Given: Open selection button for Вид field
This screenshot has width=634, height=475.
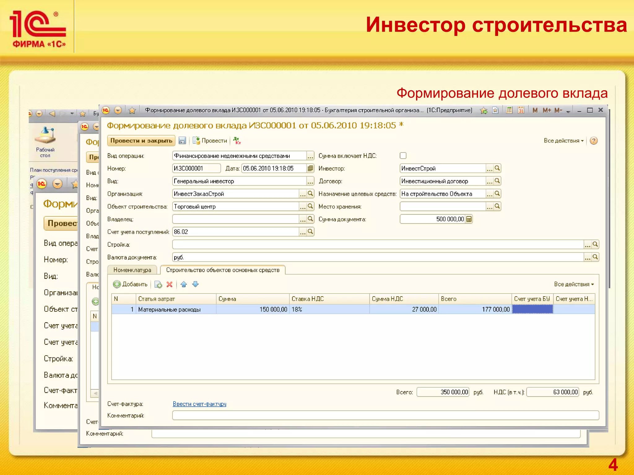Looking at the screenshot, I should coord(310,181).
